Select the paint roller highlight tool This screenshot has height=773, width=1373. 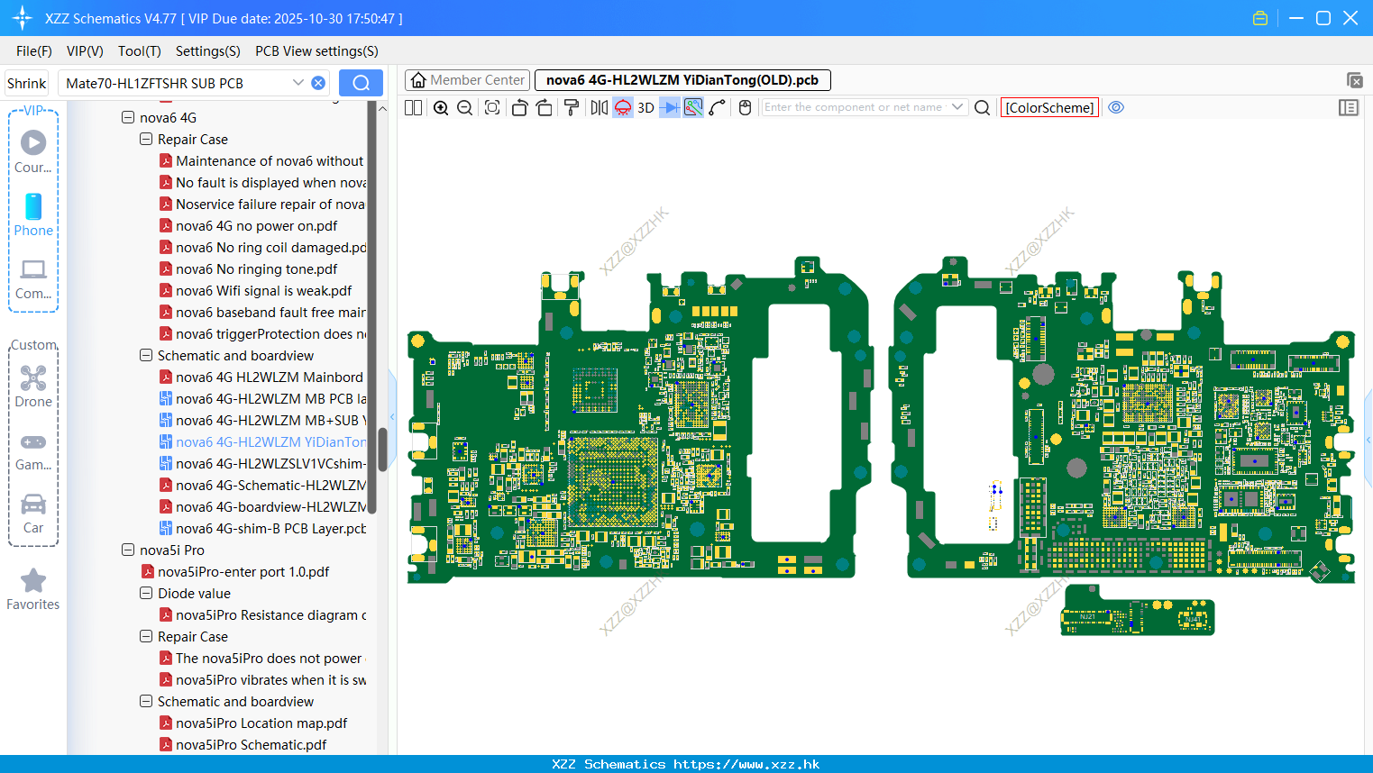(572, 107)
